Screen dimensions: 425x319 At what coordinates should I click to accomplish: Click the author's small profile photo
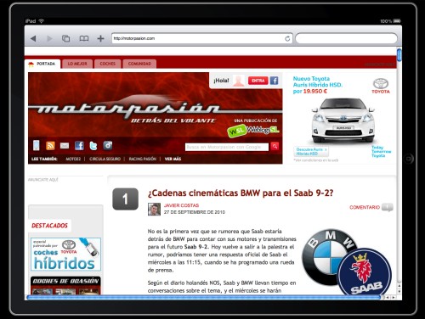tap(154, 210)
